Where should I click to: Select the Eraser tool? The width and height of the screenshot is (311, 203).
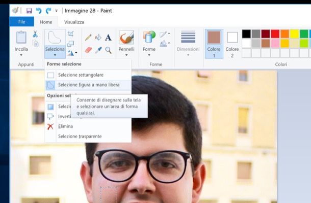pos(88,50)
